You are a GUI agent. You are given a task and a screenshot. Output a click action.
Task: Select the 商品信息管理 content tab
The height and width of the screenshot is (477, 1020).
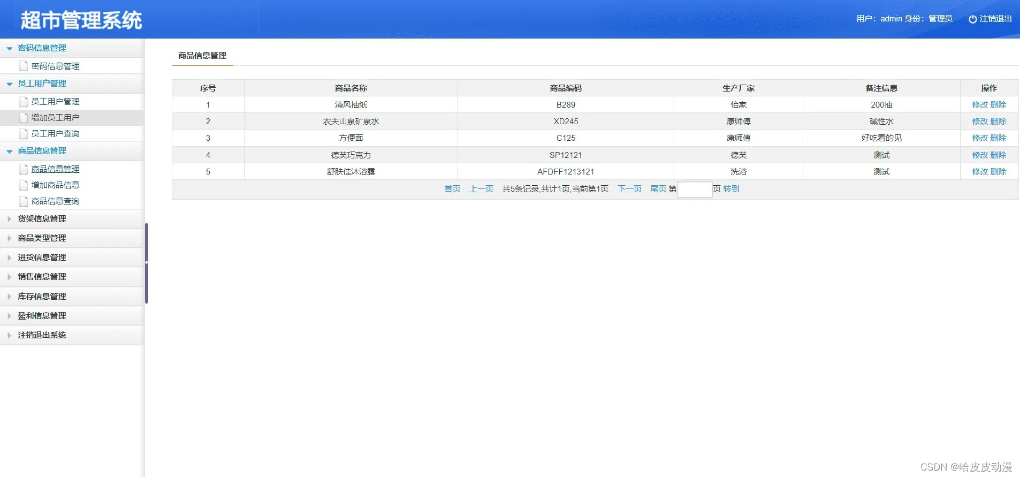coord(202,55)
